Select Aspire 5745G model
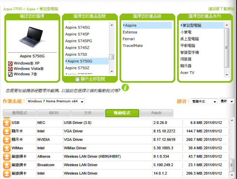The height and width of the screenshot is (179, 237). pos(77,27)
